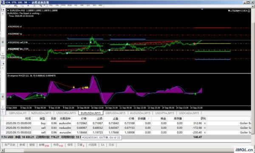The image size is (255, 153).
Task: Click the yellow sell arrow on MACD indicator
Action: [x=74, y=87]
